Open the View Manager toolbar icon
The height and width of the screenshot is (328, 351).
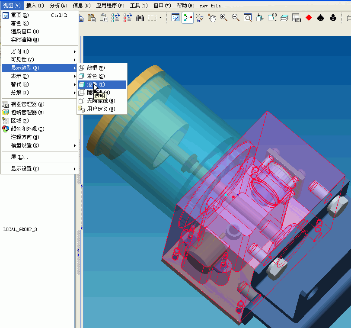pyautogui.click(x=297, y=18)
